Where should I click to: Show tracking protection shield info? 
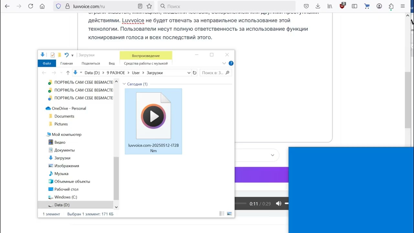(59, 6)
